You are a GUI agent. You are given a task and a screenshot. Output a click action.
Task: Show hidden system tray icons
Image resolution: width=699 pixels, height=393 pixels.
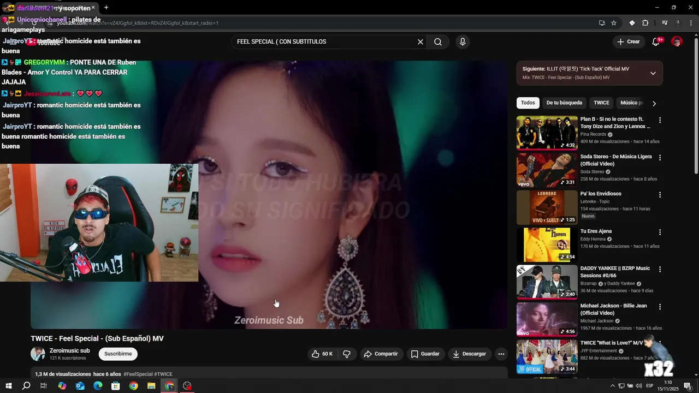coord(613,386)
